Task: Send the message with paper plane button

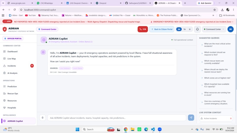Action: click(x=191, y=118)
